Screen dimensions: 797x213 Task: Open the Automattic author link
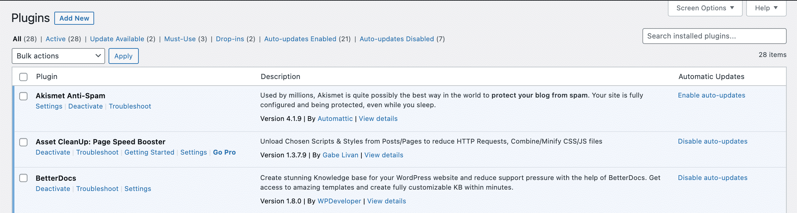(335, 119)
